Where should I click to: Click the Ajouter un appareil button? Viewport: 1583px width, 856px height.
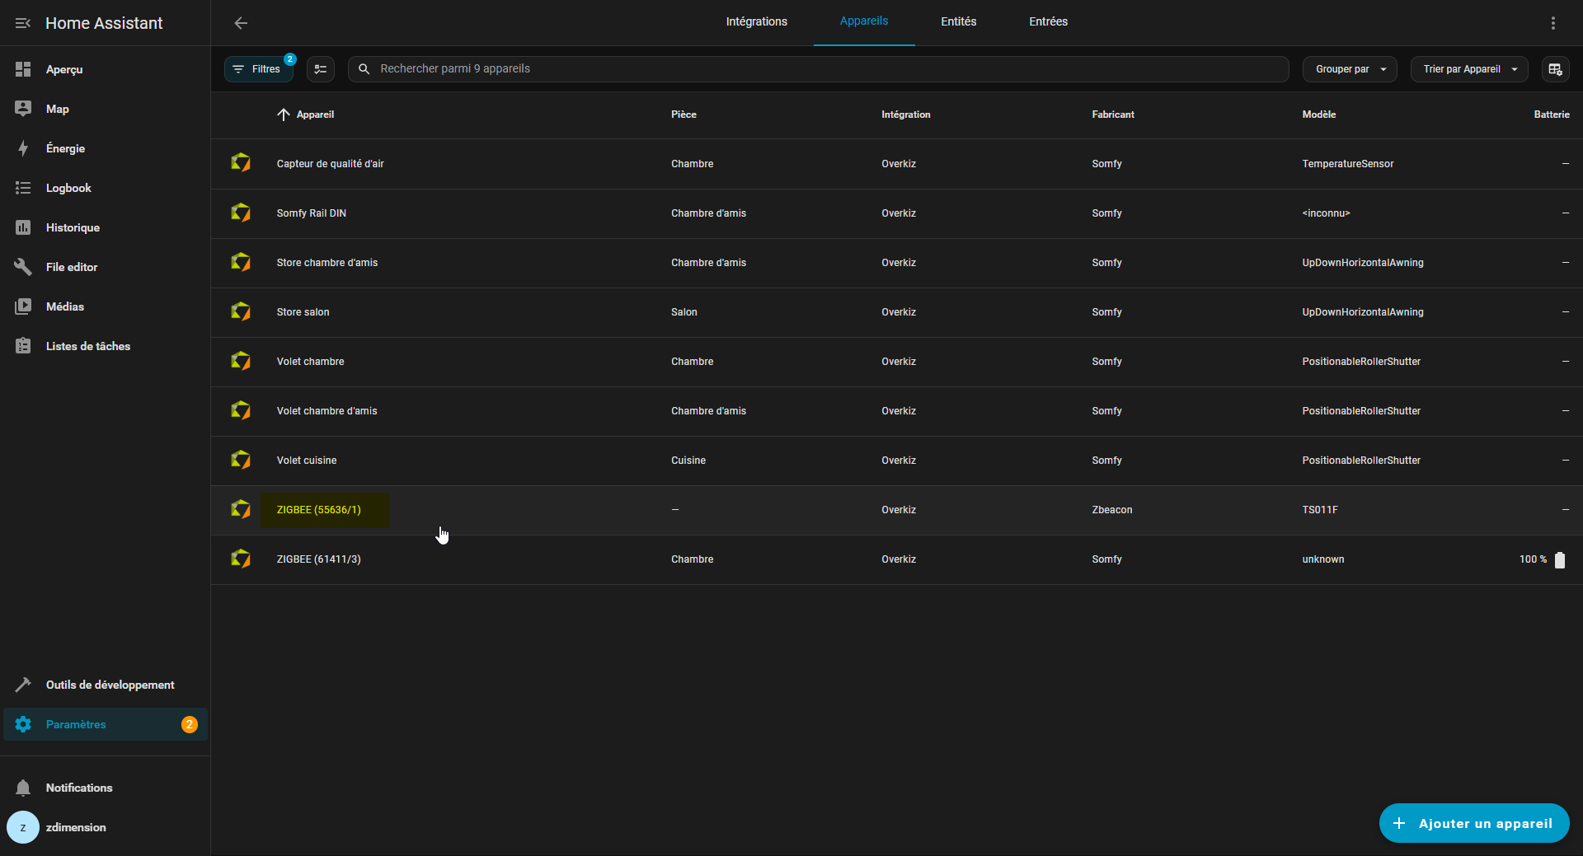tap(1473, 823)
